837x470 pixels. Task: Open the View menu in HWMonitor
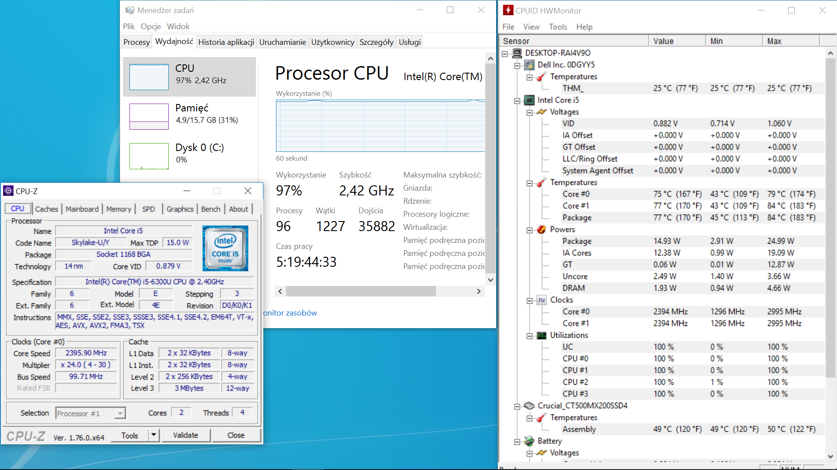(531, 27)
